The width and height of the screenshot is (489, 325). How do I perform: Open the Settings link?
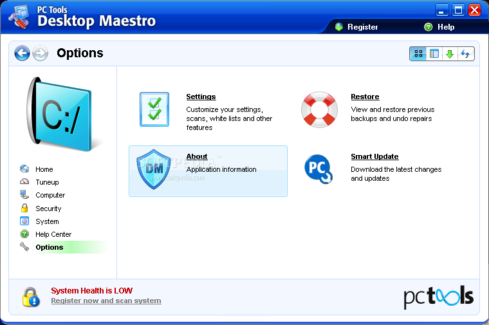tap(201, 97)
